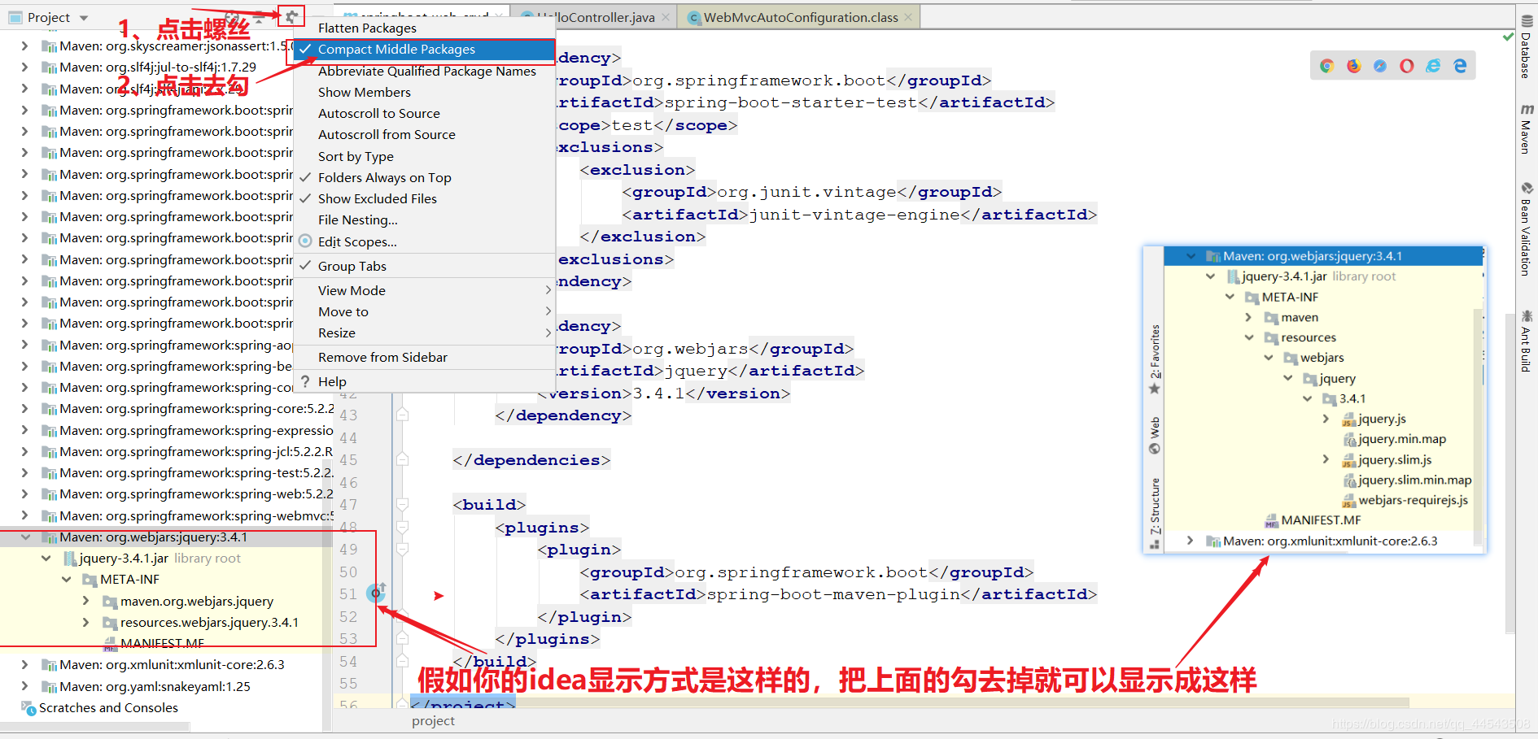Click the gutter run icon at line 51
The image size is (1538, 739).
(376, 593)
